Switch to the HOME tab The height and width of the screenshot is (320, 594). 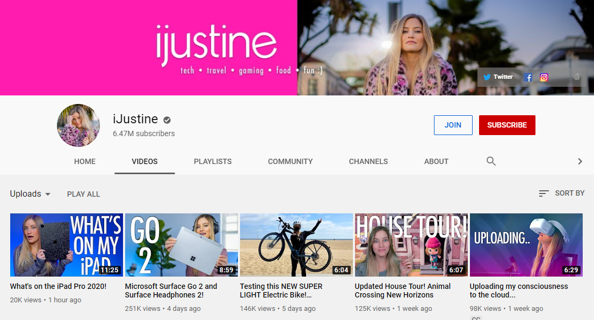[85, 161]
